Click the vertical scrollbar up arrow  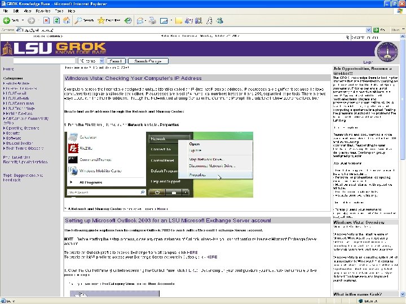tap(403, 37)
